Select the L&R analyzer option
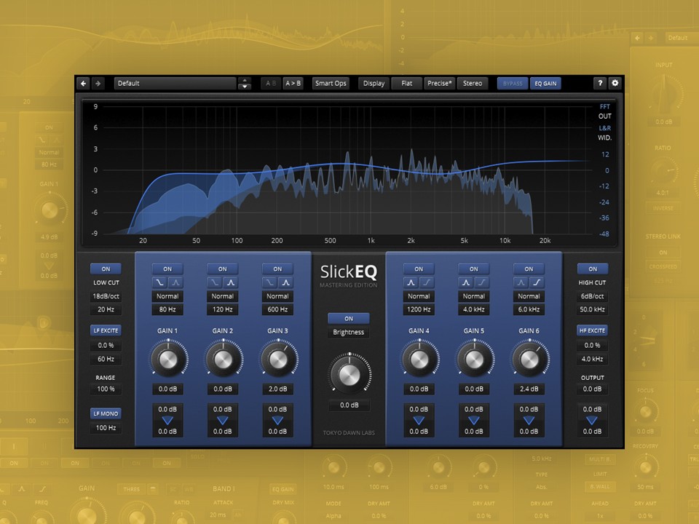The height and width of the screenshot is (524, 699). coord(604,128)
